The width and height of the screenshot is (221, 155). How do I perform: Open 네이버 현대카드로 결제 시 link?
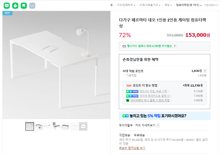(x=154, y=96)
